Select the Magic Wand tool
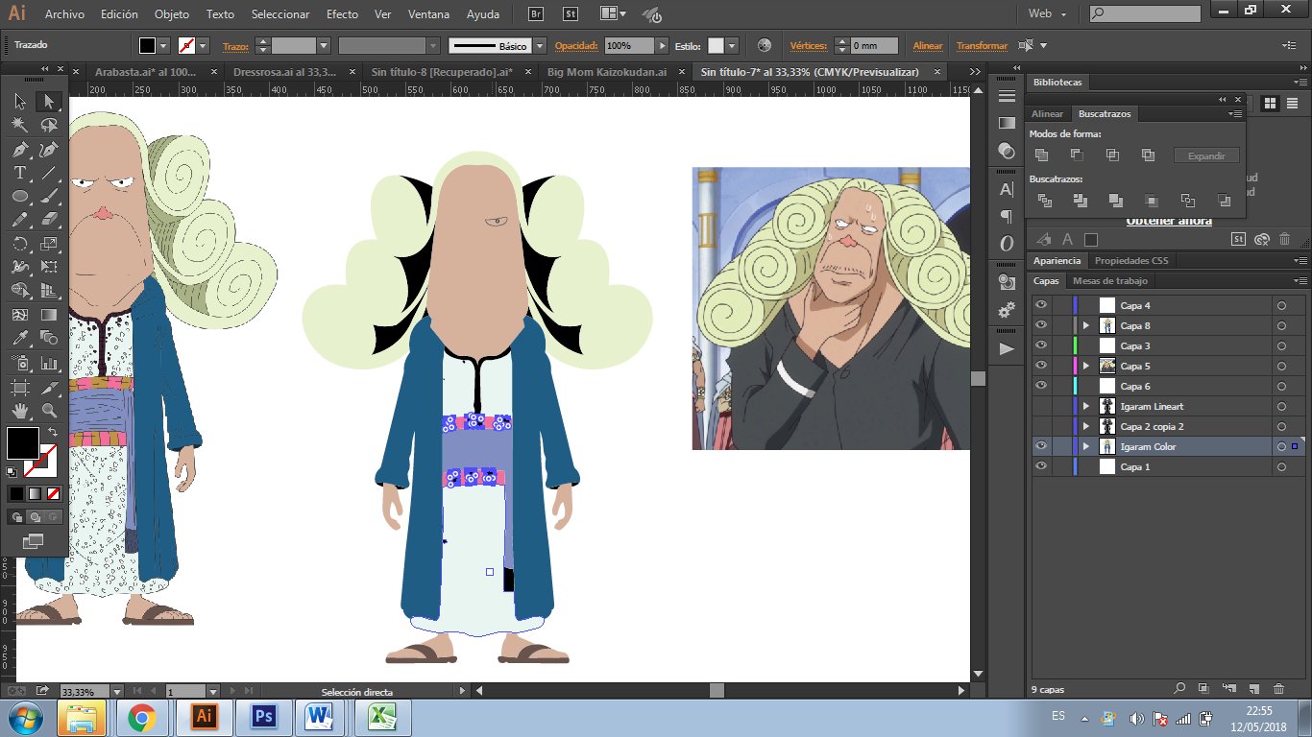The width and height of the screenshot is (1312, 737). point(19,126)
